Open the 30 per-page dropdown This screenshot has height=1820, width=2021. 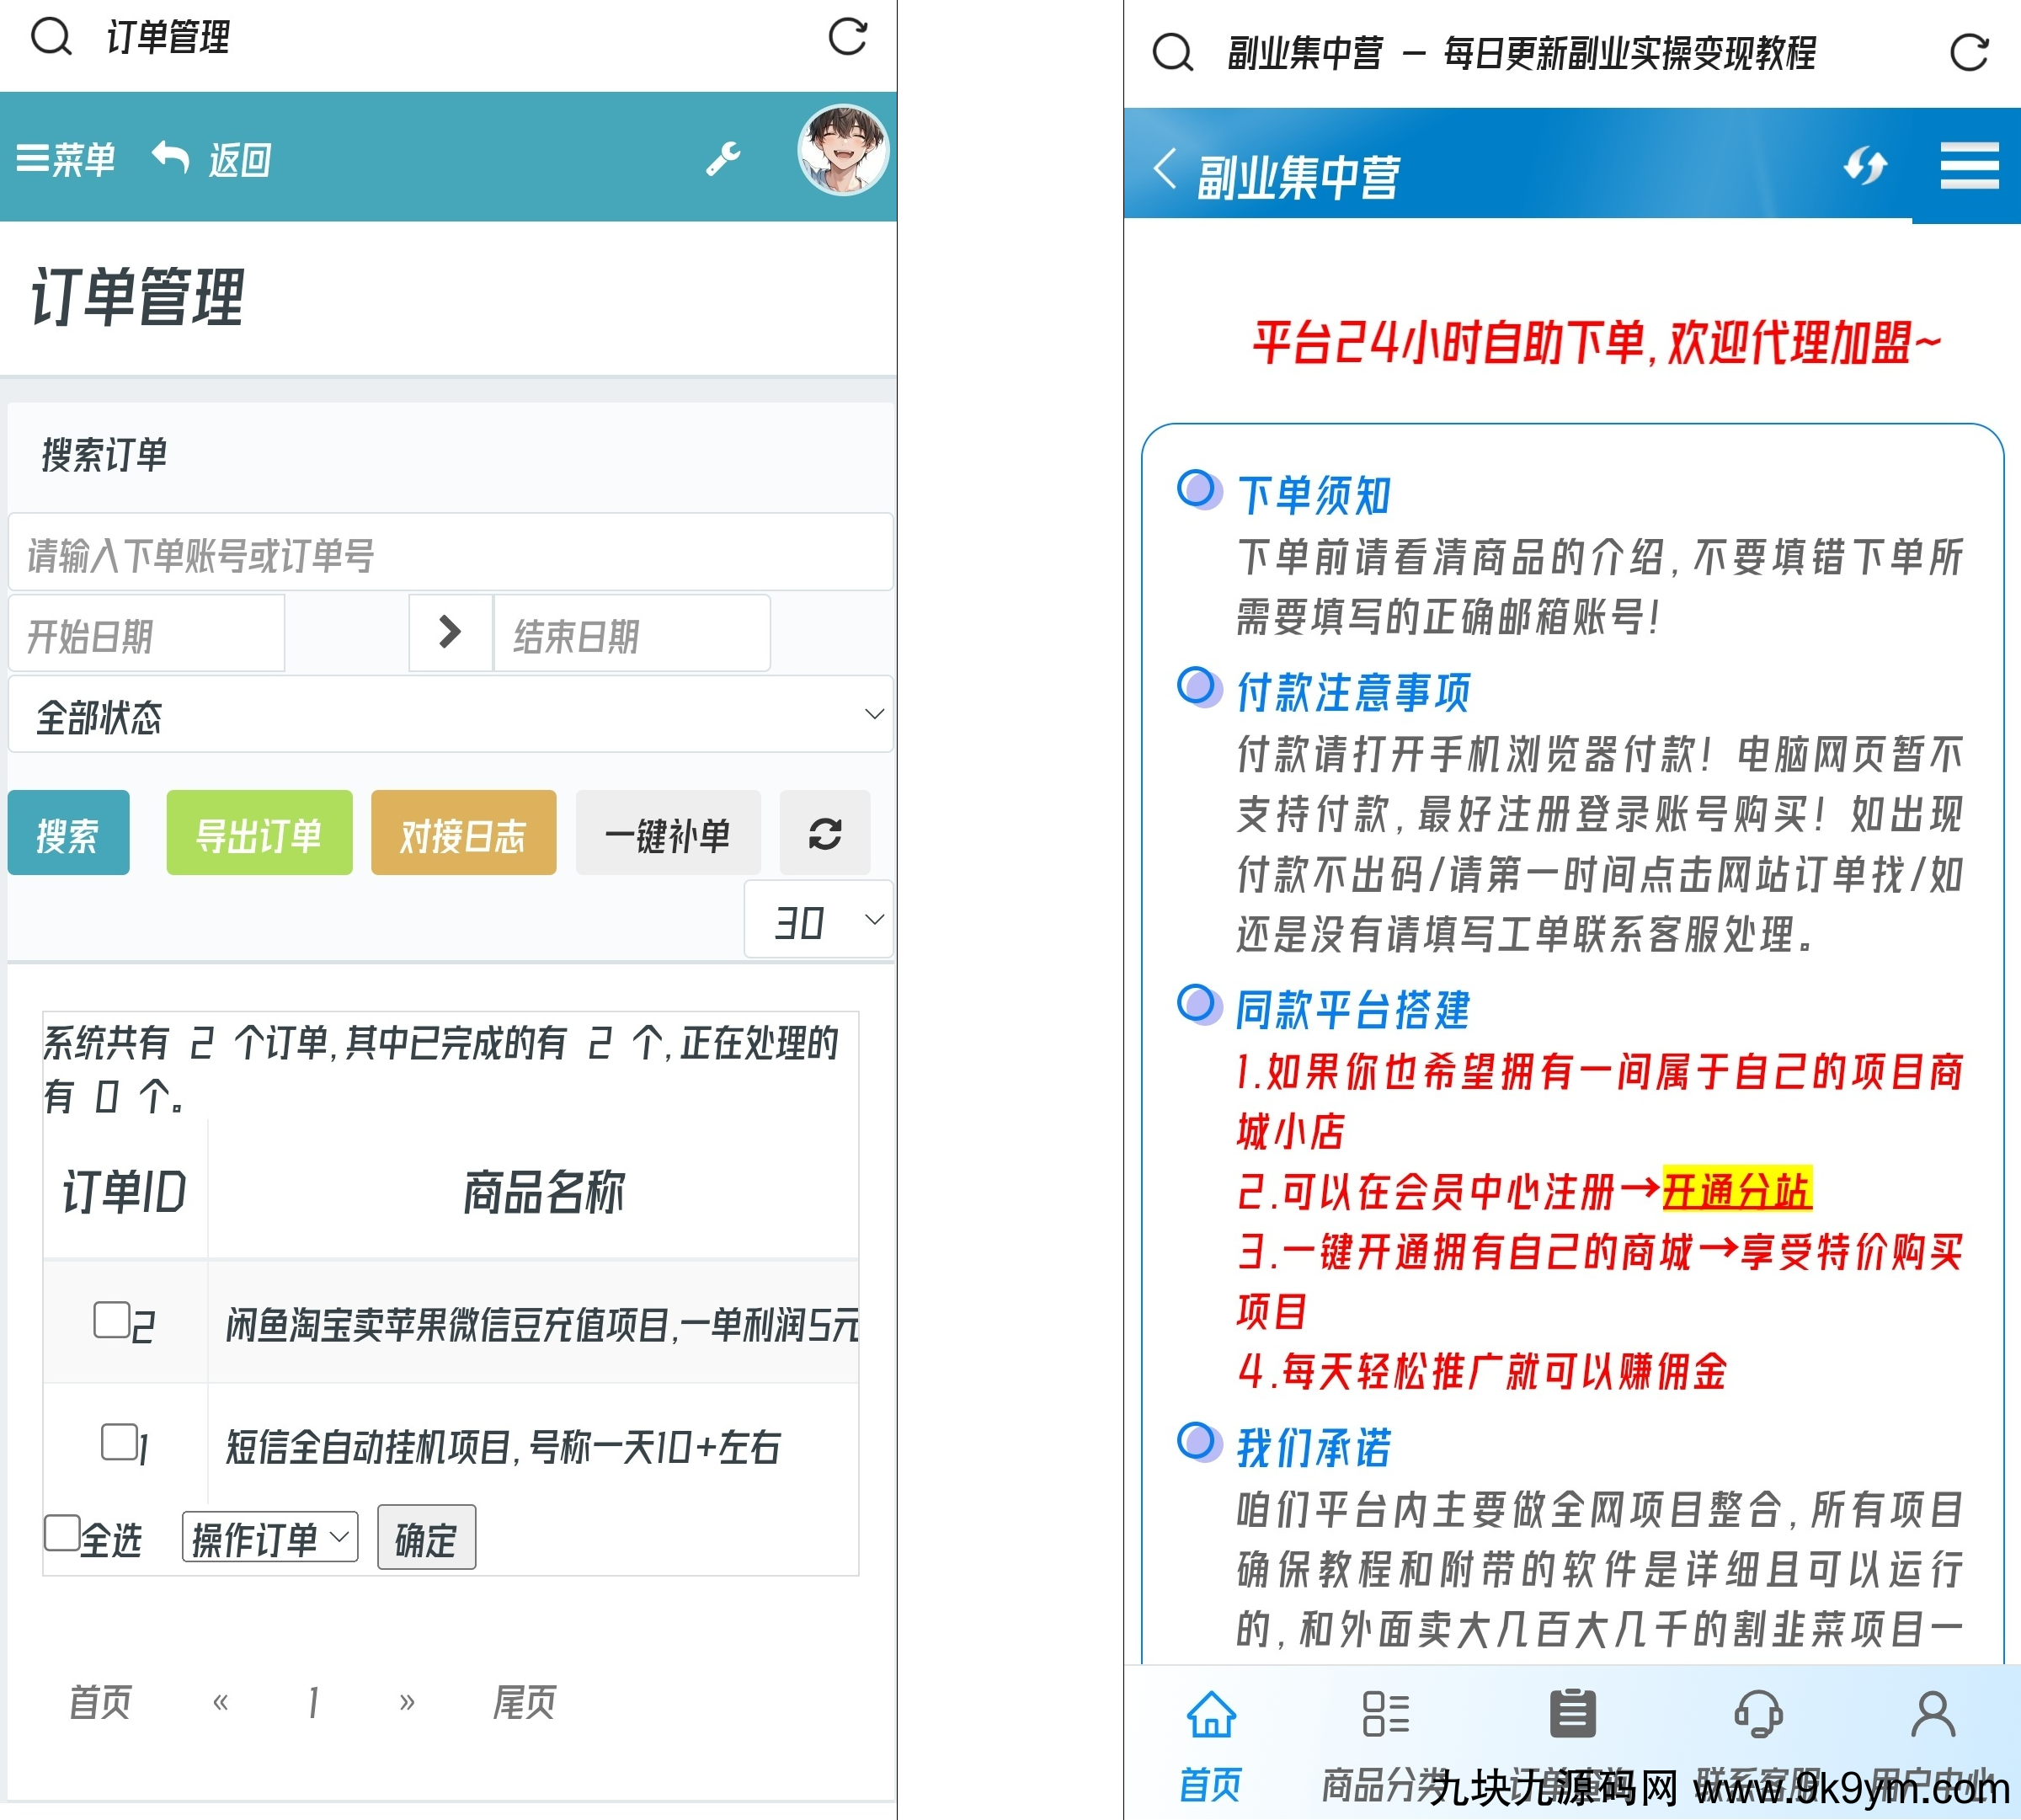pos(818,919)
